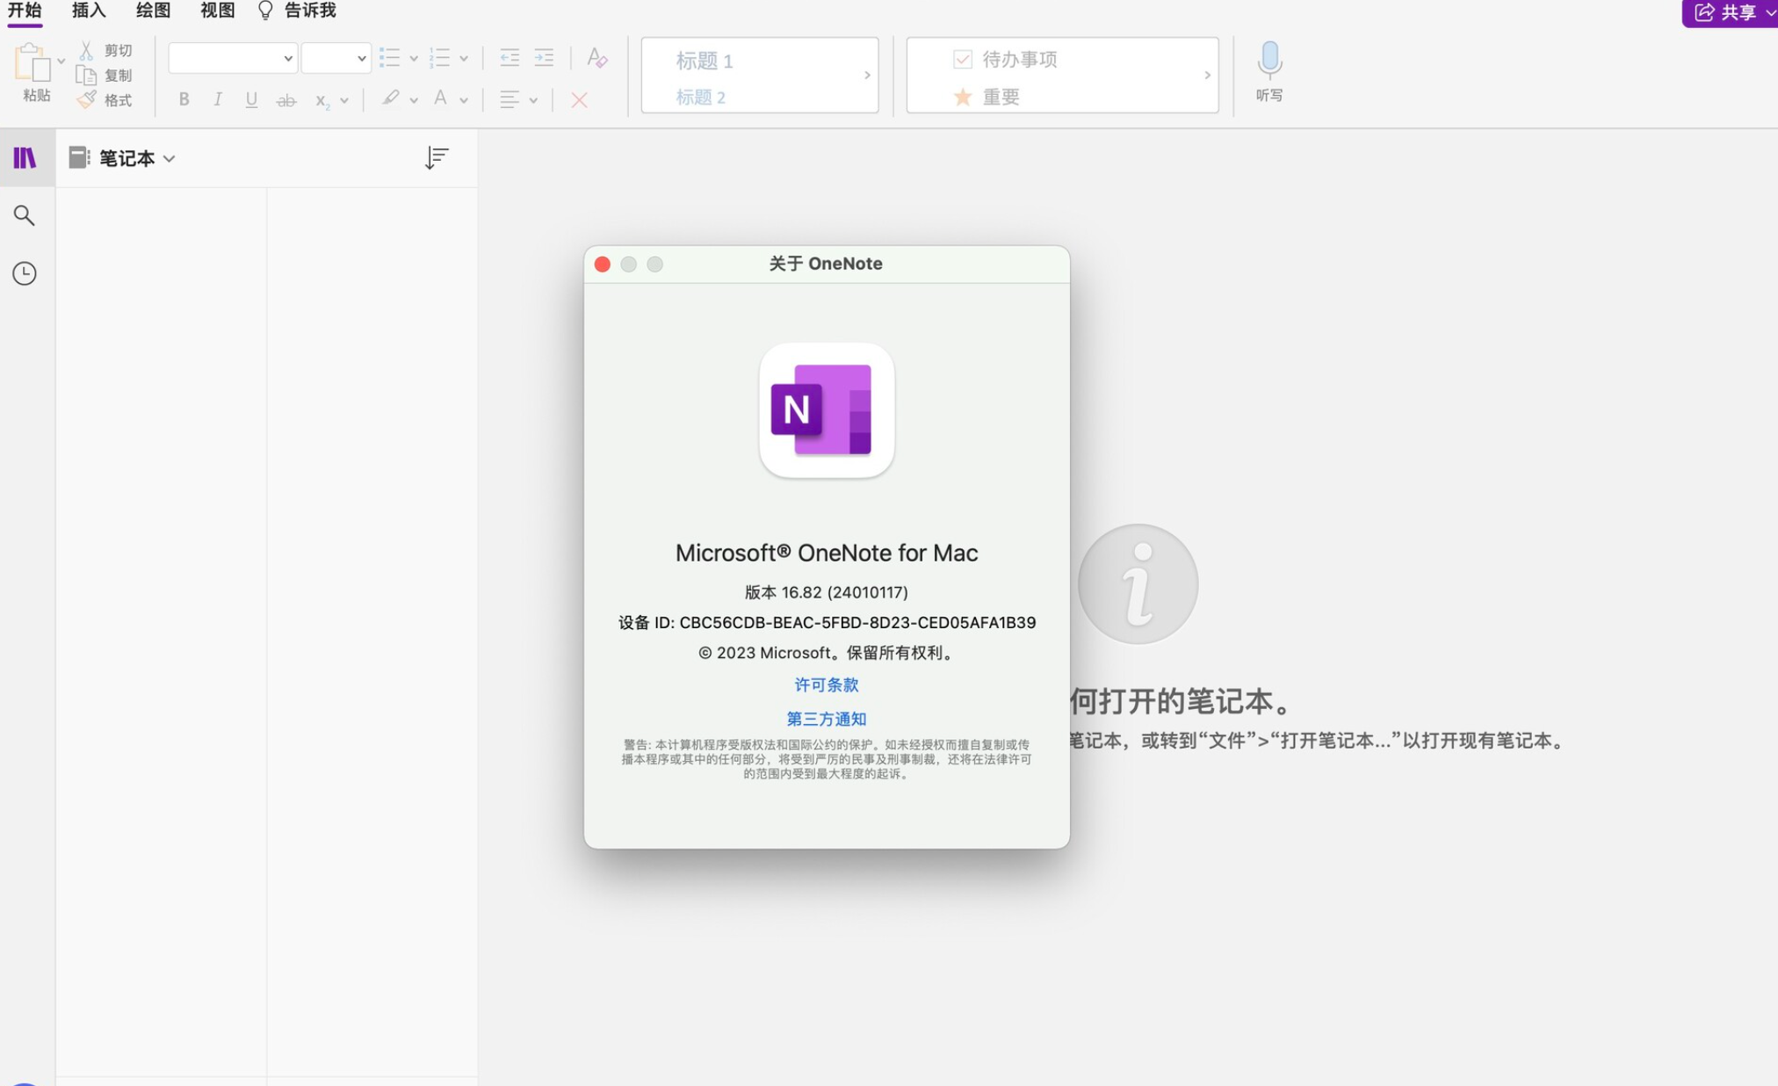
Task: Open the Strikethrough formatting tool
Action: 285,98
